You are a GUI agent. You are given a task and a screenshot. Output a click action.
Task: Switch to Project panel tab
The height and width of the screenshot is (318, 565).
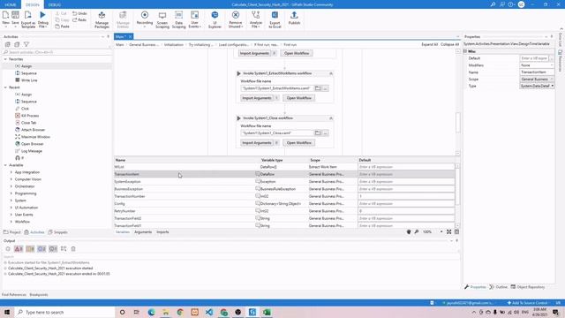click(12, 232)
